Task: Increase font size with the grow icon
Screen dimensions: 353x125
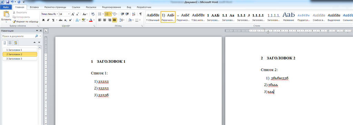Action: [x=73, y=14]
